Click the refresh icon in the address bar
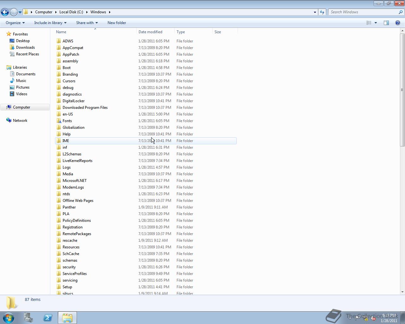Screen dimensions: 405x324 322,12
